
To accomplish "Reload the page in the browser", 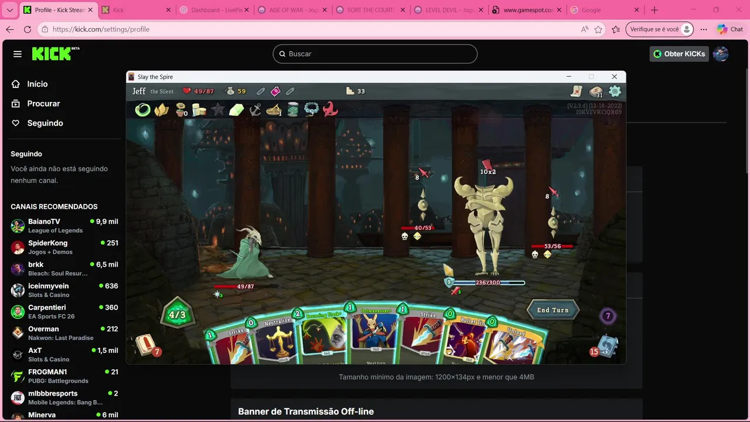I will [x=27, y=29].
